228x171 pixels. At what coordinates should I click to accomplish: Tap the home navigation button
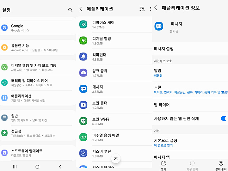37,167
